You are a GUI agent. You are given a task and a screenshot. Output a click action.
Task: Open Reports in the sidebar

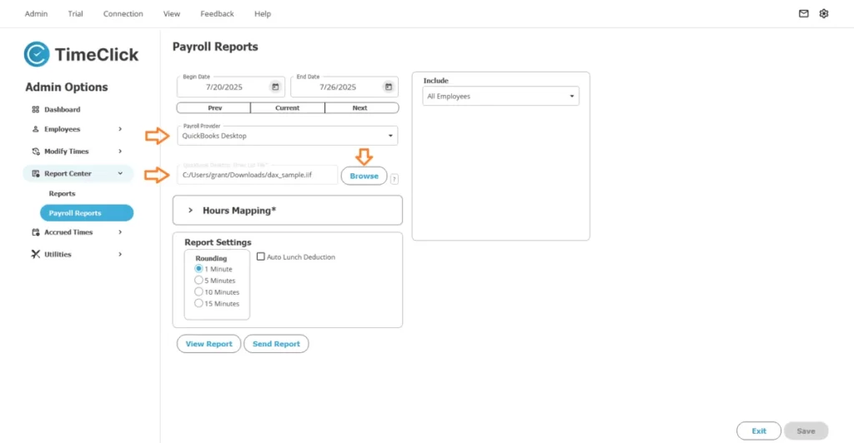coord(62,193)
